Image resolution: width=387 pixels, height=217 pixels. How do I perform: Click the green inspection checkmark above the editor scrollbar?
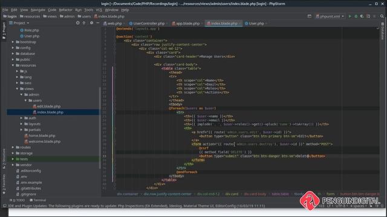tap(377, 28)
